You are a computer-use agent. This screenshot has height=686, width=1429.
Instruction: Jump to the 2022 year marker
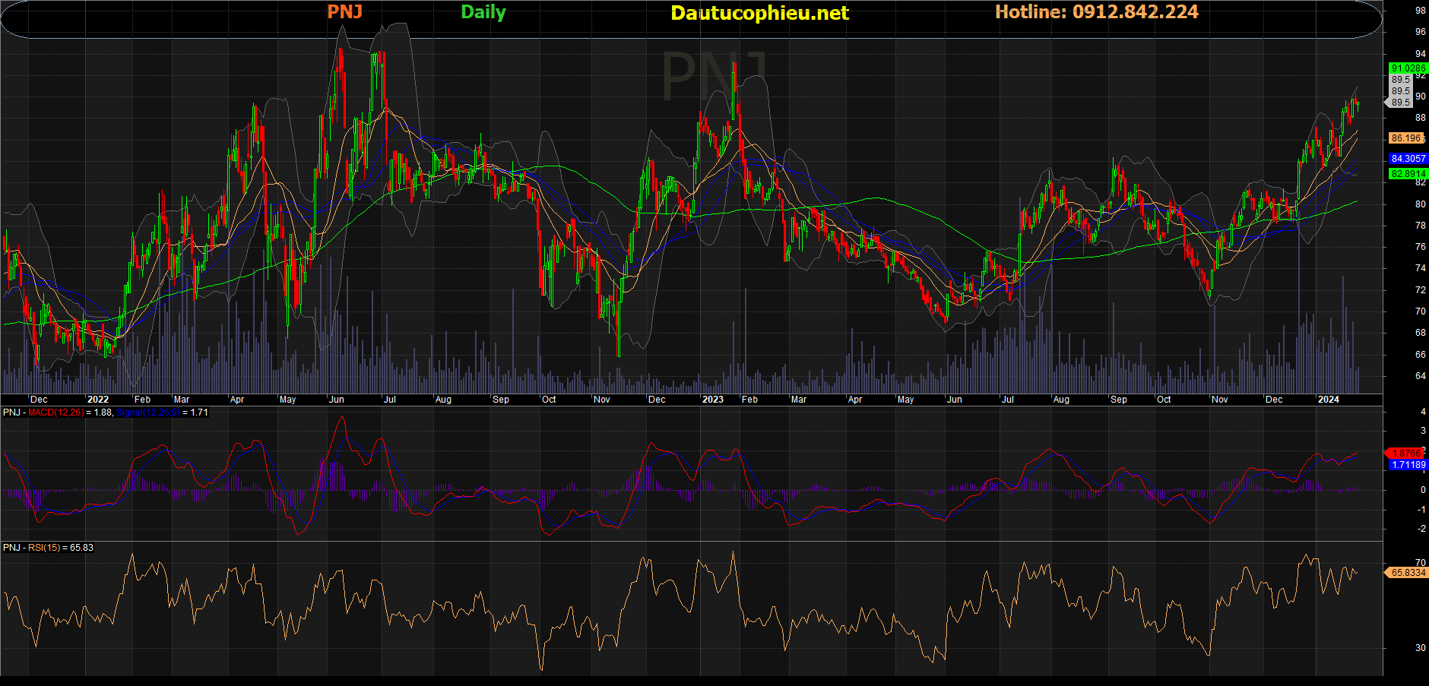pyautogui.click(x=98, y=400)
